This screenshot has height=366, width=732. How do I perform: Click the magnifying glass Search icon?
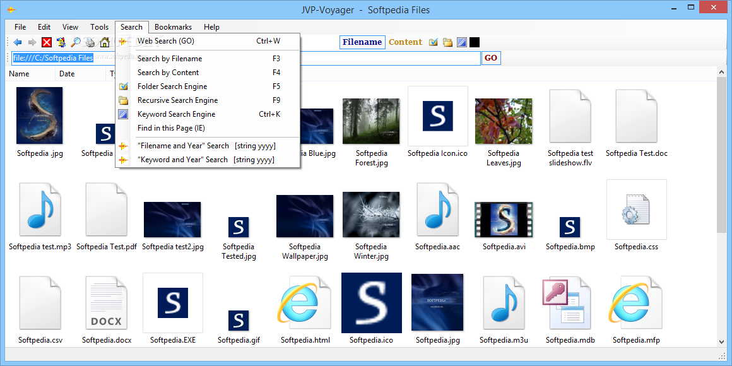point(76,42)
